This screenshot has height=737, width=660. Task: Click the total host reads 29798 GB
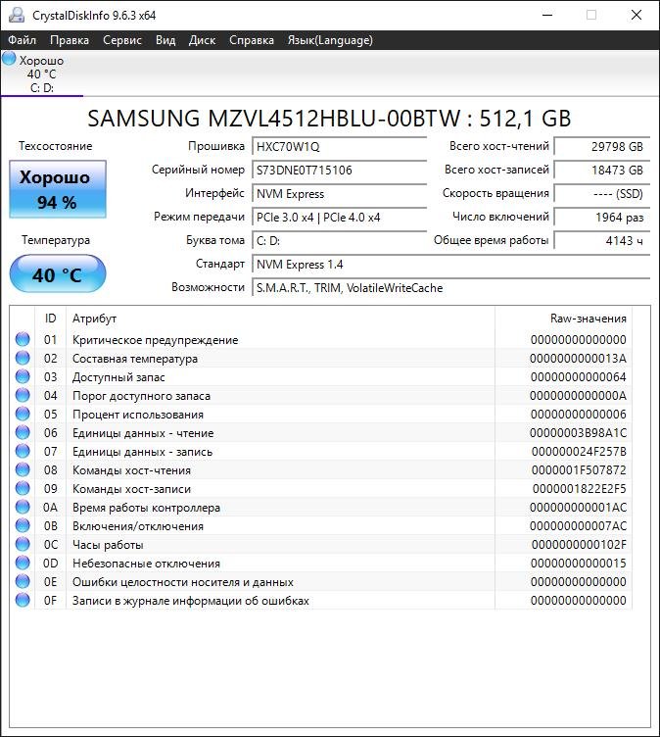click(x=602, y=146)
